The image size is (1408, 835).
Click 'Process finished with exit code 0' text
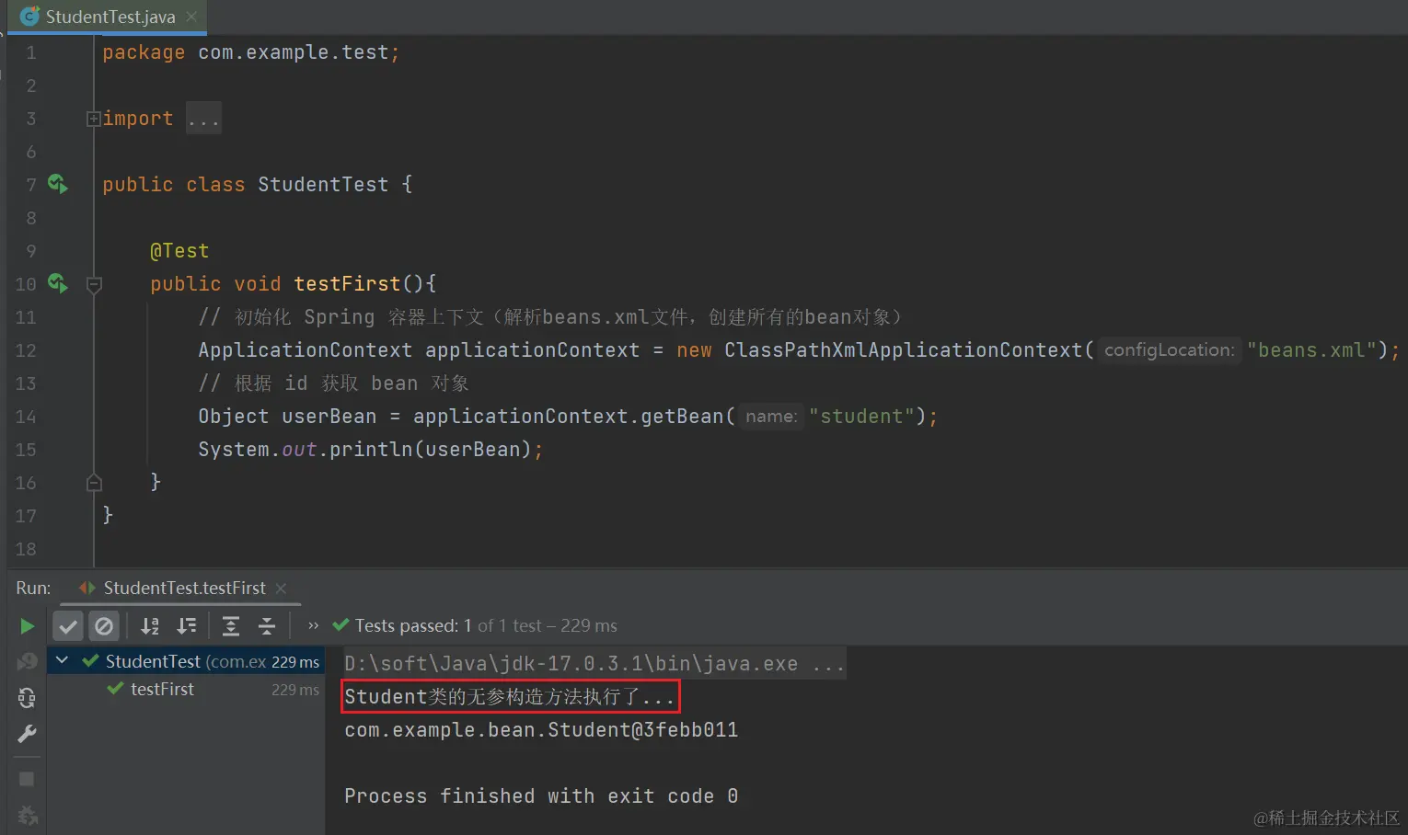coord(541,796)
